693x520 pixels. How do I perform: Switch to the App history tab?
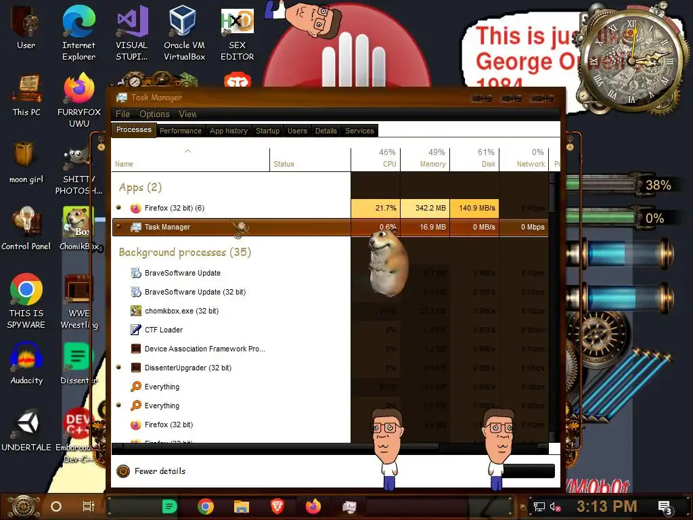click(229, 131)
